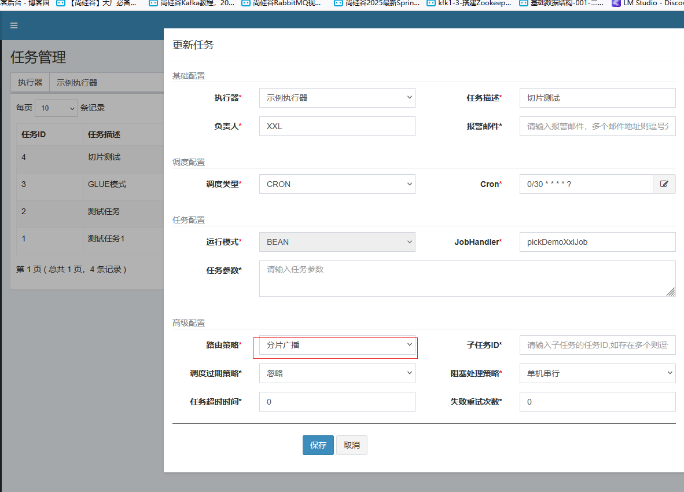Focus the 任务描述 field containing 切片测试

tap(598, 98)
